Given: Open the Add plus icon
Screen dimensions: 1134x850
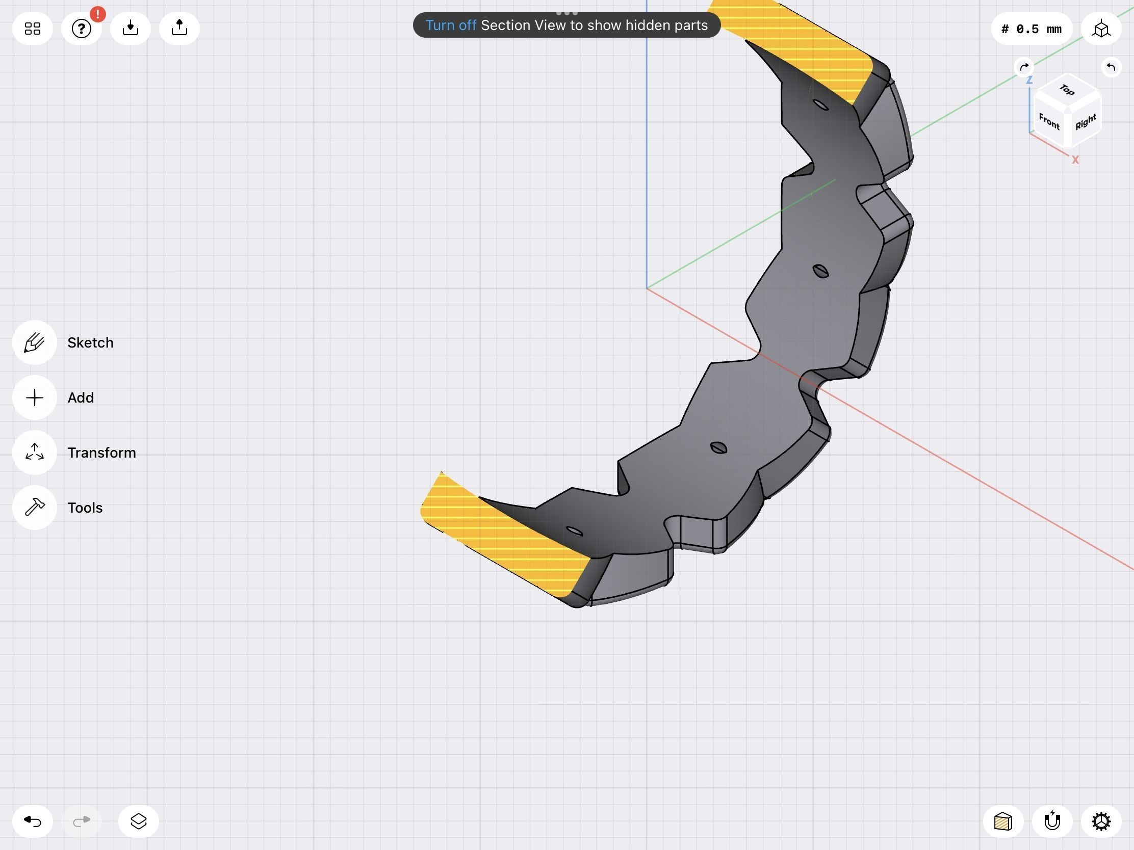Looking at the screenshot, I should click(34, 397).
